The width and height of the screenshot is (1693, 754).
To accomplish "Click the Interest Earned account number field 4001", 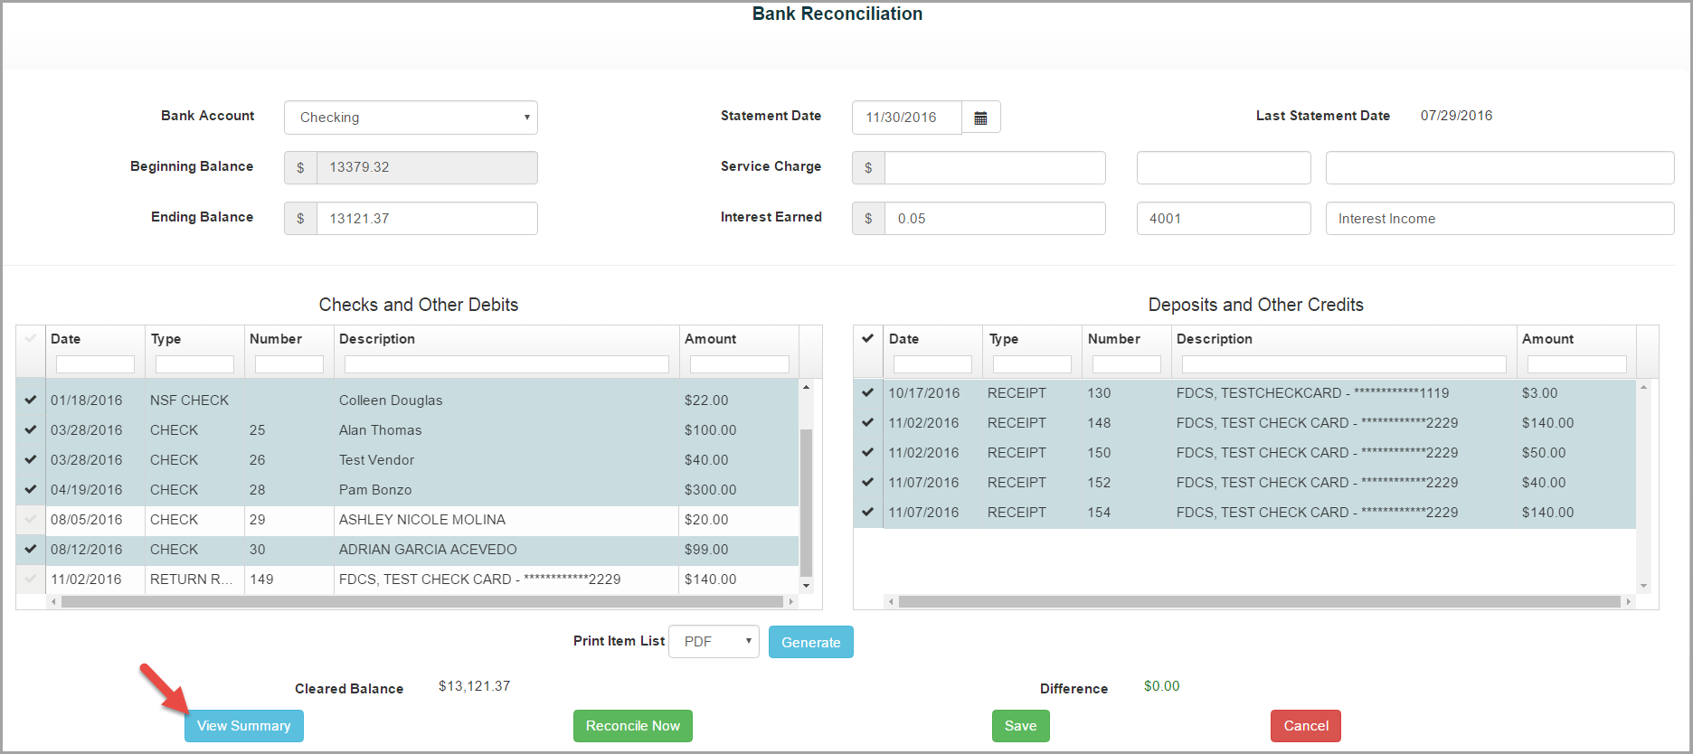I will click(x=1224, y=219).
